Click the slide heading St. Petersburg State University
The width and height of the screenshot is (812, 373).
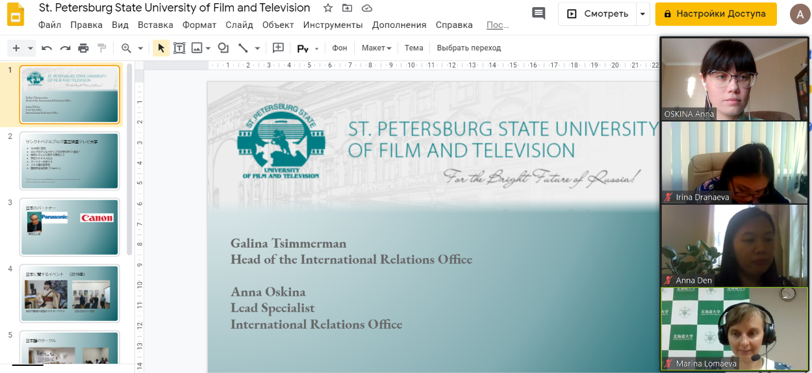503,140
